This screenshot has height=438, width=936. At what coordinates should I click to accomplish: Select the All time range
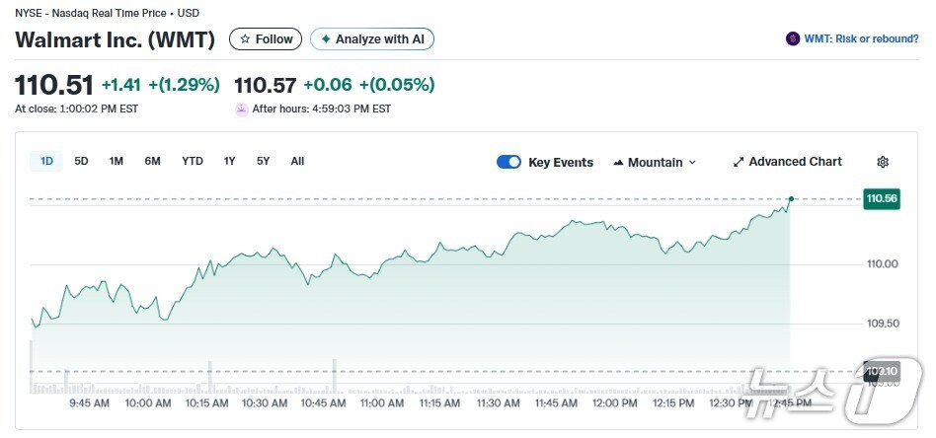297,161
